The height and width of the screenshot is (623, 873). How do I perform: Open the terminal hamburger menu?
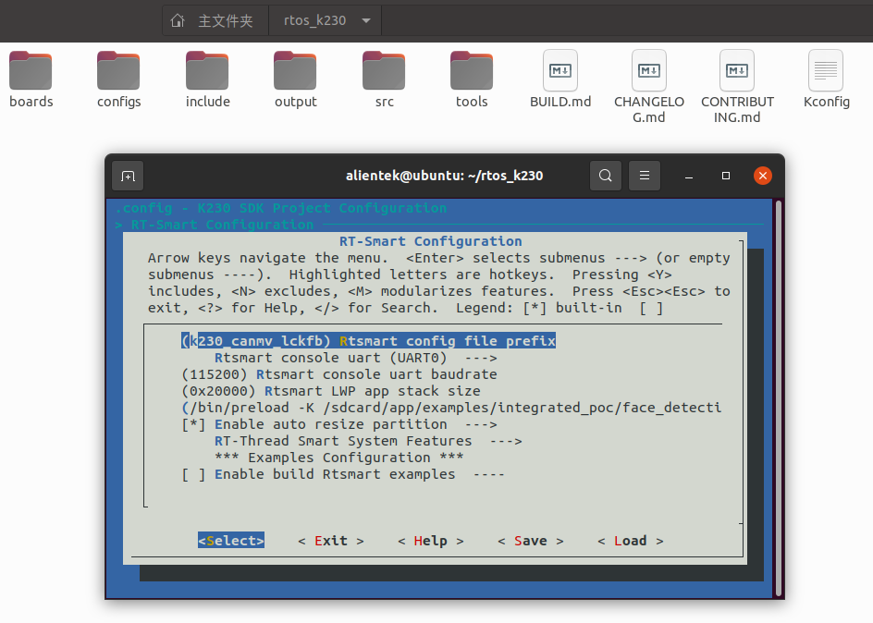click(x=645, y=176)
